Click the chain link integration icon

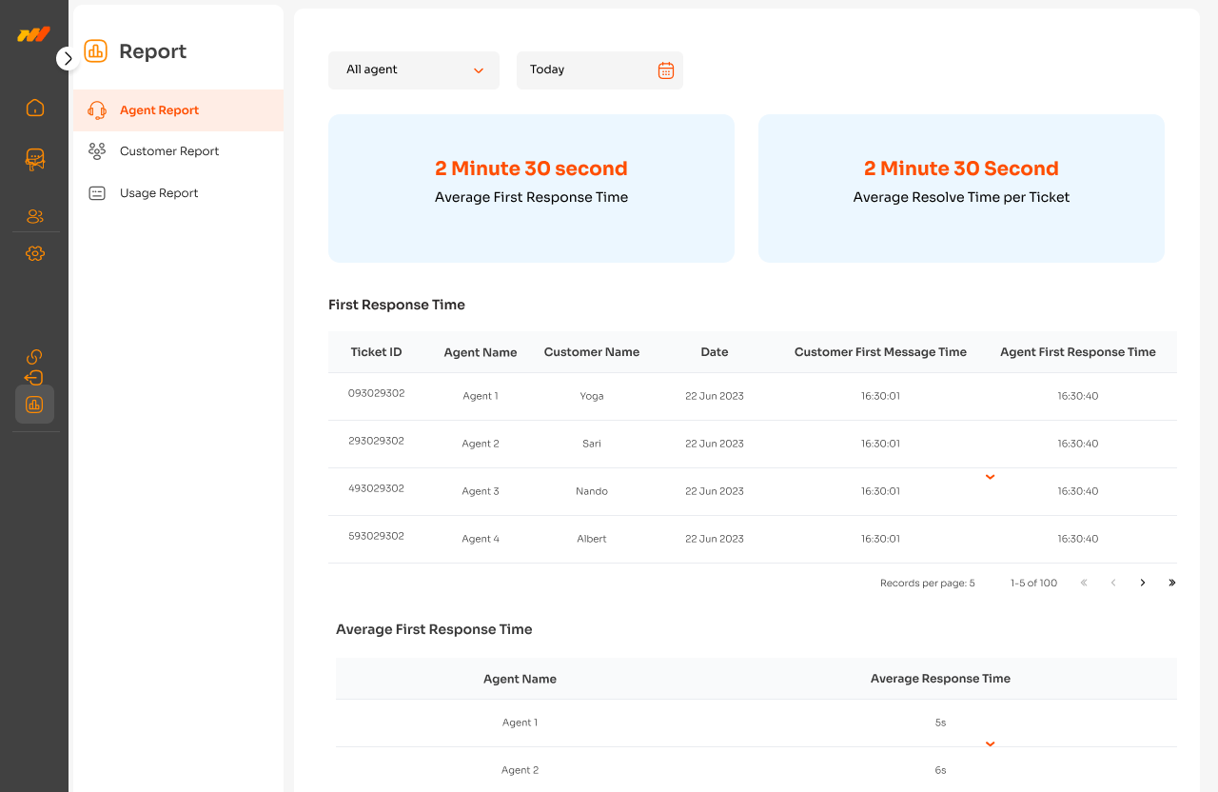click(x=34, y=357)
